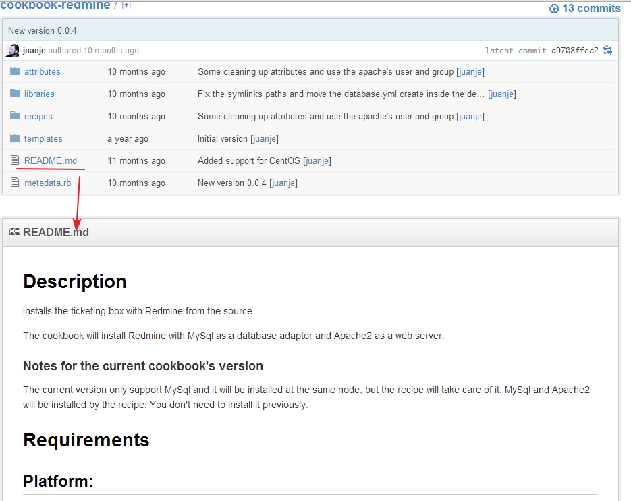The height and width of the screenshot is (501, 631).
Task: Click the README.md panel heading
Action: 56,233
